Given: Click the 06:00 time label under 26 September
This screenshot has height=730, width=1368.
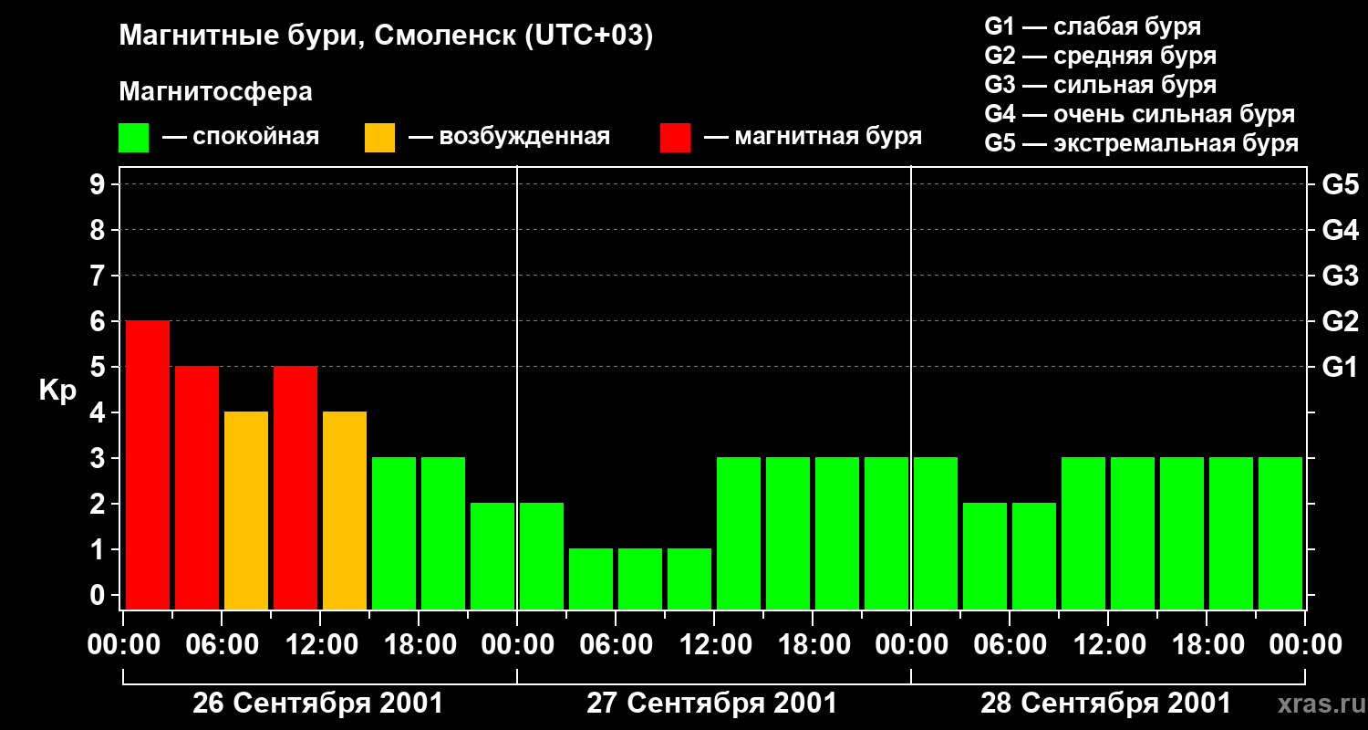Looking at the screenshot, I should [222, 645].
